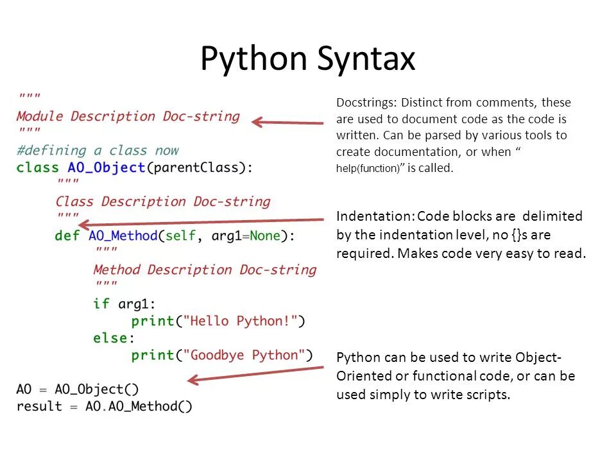Image resolution: width=616 pixels, height=462 pixels.
Task: Click the 'class AO_Object(parentClass):' line
Action: point(134,167)
